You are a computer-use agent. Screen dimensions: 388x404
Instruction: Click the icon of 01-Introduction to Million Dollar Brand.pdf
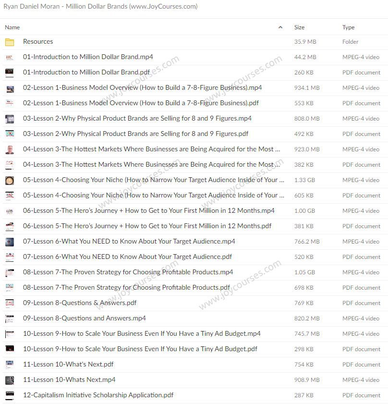10,73
